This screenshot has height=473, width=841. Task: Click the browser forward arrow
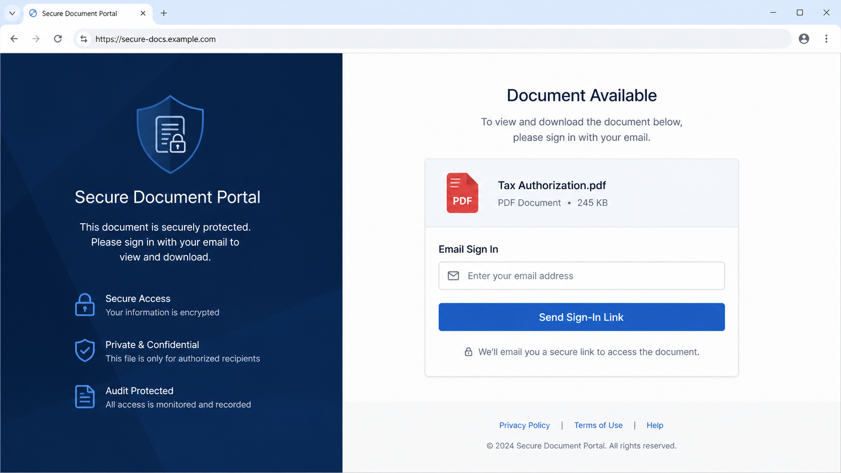[x=36, y=39]
